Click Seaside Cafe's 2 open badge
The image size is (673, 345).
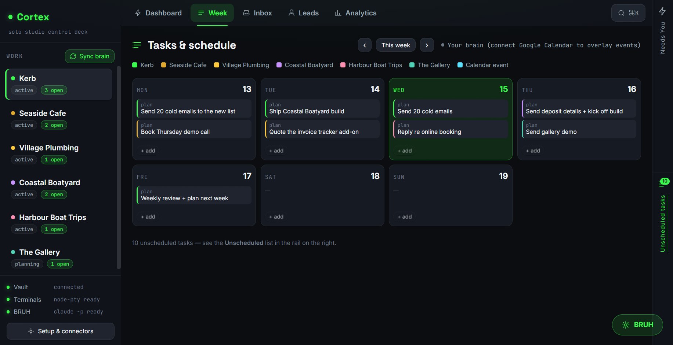pos(54,125)
